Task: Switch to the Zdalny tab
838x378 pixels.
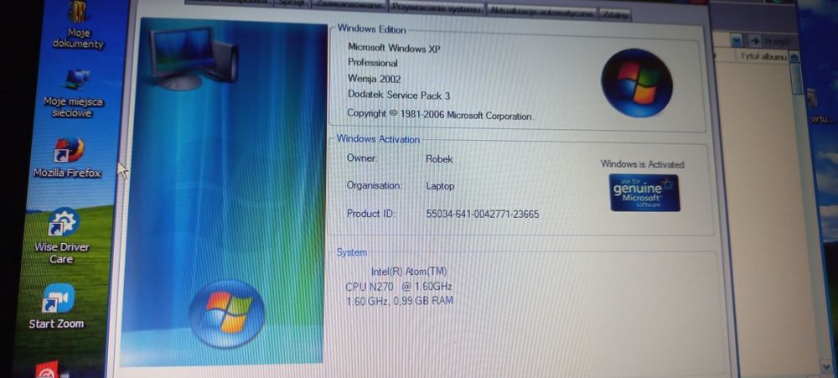Action: 615,15
